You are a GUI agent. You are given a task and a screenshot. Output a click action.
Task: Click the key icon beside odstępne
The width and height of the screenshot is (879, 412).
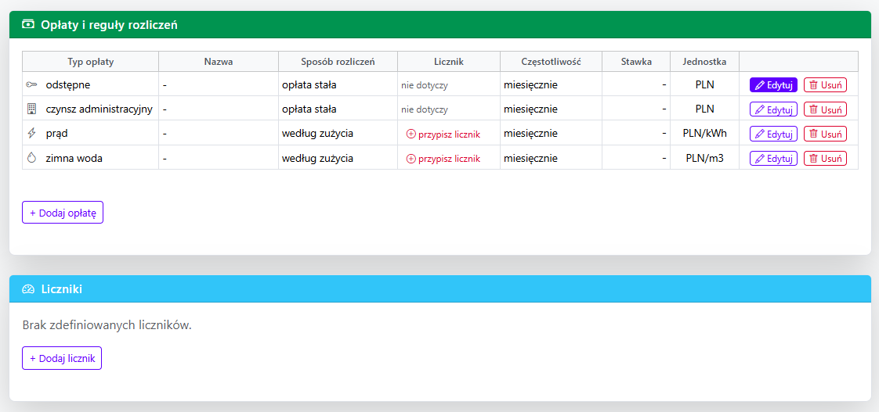point(31,84)
